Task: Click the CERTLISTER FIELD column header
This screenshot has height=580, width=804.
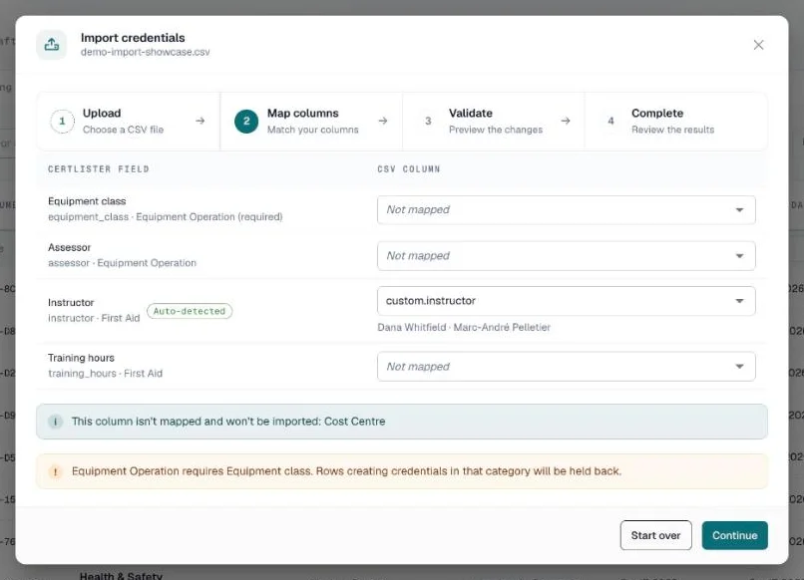Action: pos(99,169)
